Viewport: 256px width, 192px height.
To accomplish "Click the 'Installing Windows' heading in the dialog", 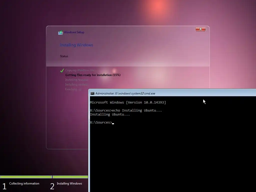I will pyautogui.click(x=76, y=45).
